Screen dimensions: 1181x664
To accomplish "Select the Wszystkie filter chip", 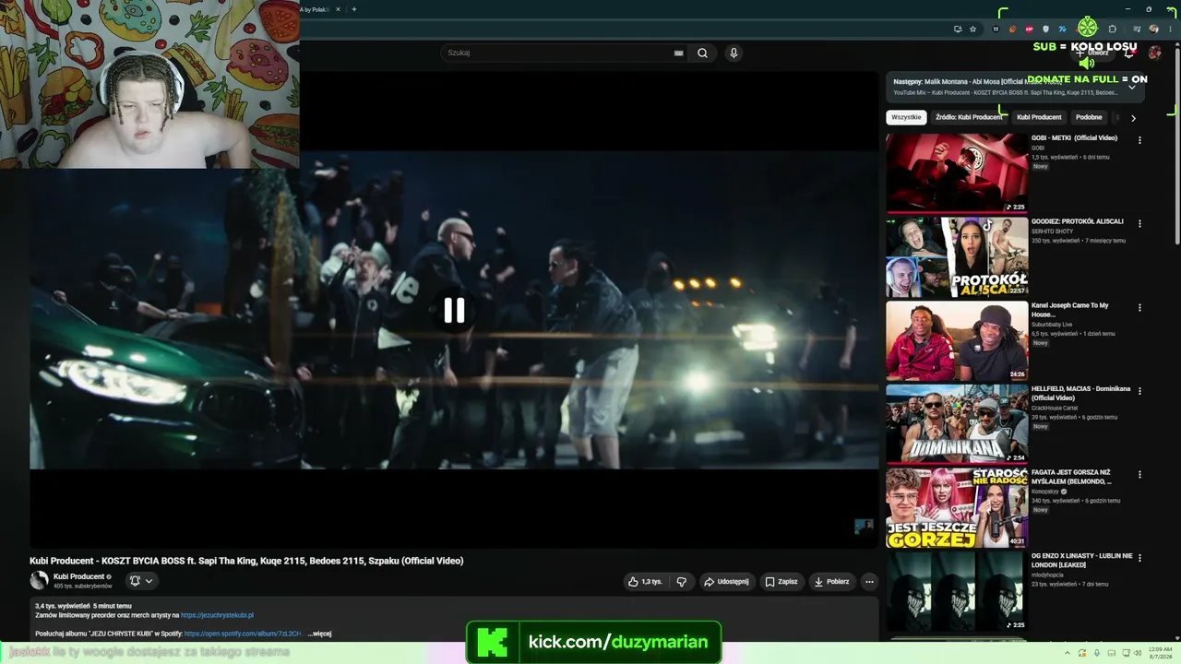I will click(x=906, y=117).
